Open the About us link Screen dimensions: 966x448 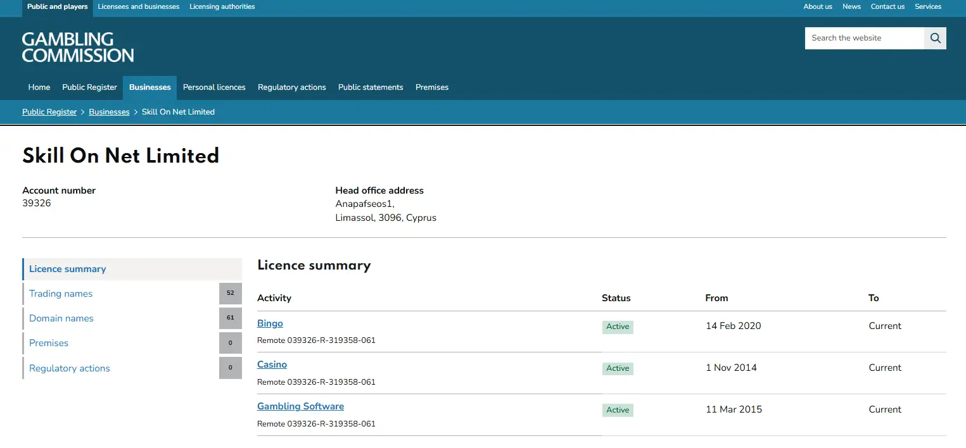click(818, 7)
